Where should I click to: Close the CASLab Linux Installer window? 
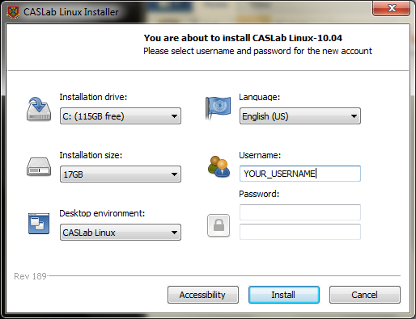click(392, 8)
